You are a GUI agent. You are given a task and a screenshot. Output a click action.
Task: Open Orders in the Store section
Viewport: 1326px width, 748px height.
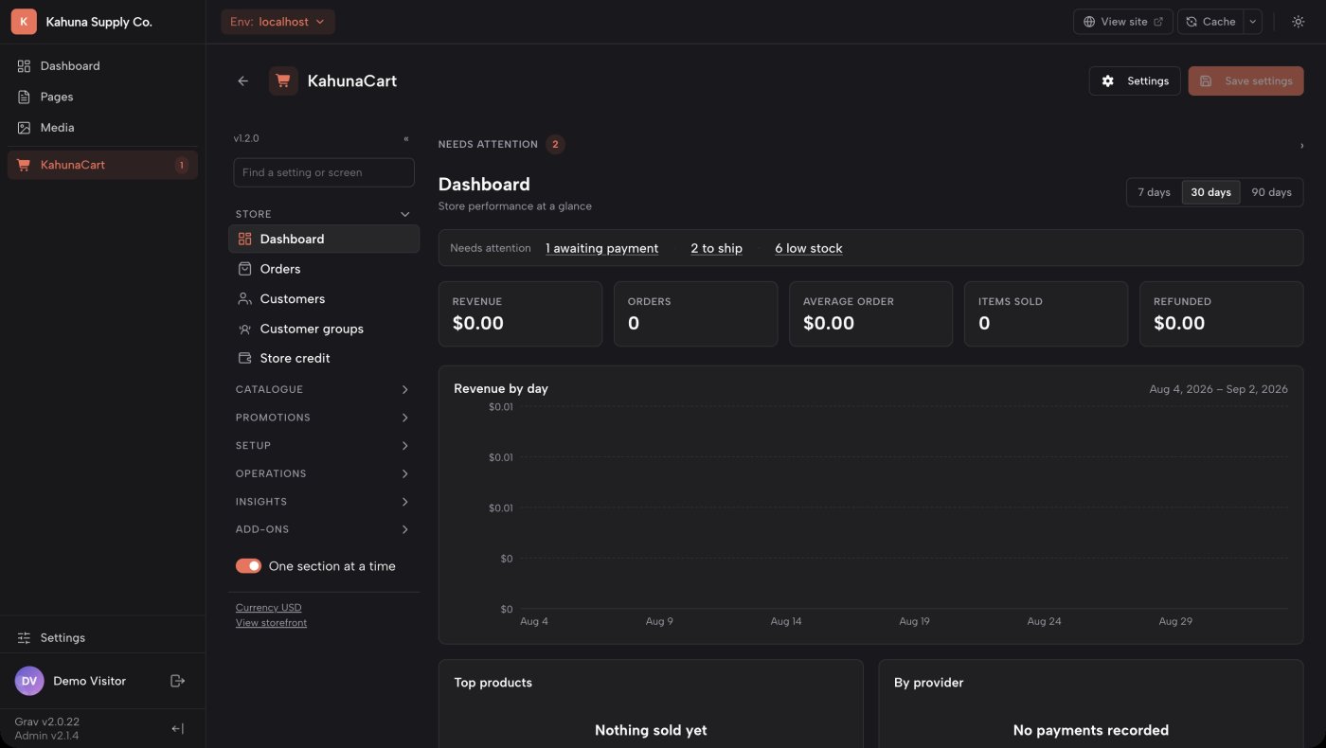pyautogui.click(x=324, y=269)
